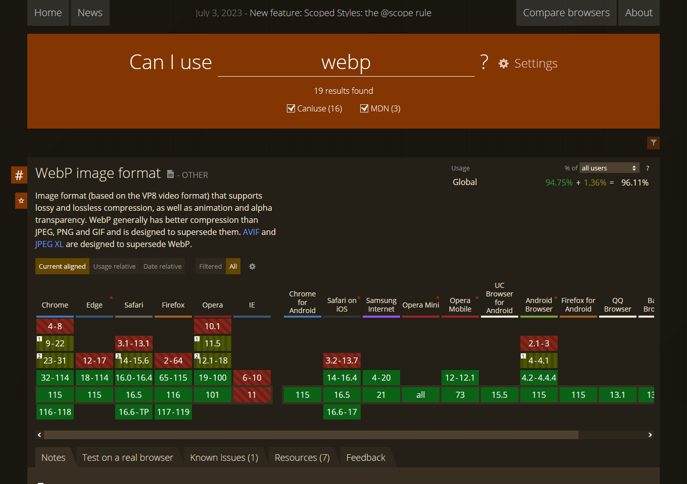Click Firefox 117-119 cell
687x484 pixels.
pos(173,412)
